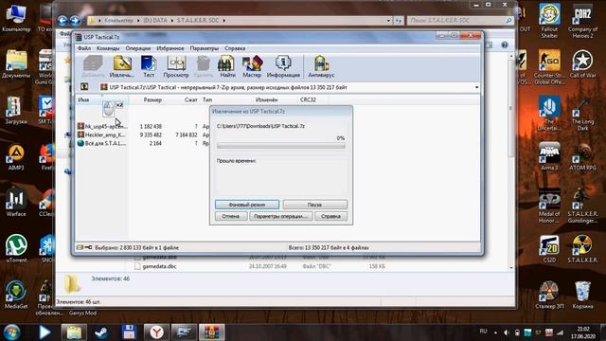Click the Explorer window help icon
Viewport: 606px width, 341px height.
(505, 45)
